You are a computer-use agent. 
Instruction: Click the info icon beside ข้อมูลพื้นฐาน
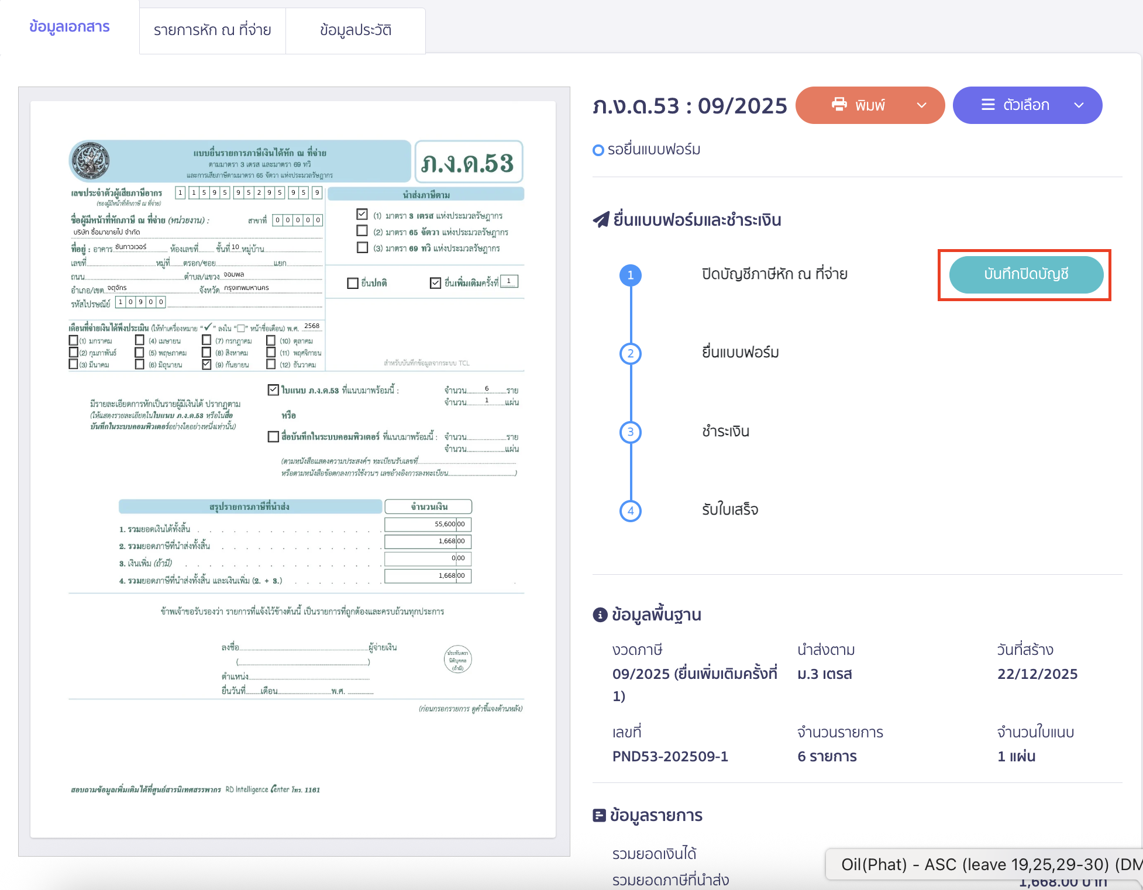click(600, 615)
